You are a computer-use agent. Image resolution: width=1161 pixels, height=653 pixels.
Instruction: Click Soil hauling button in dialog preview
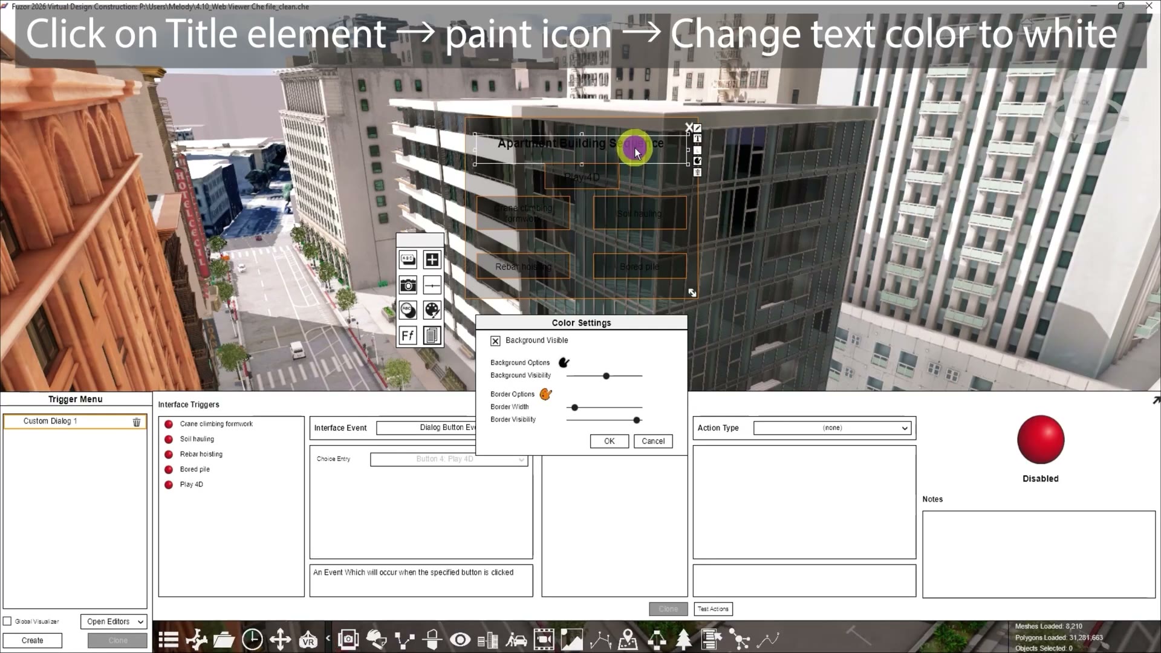(x=640, y=213)
